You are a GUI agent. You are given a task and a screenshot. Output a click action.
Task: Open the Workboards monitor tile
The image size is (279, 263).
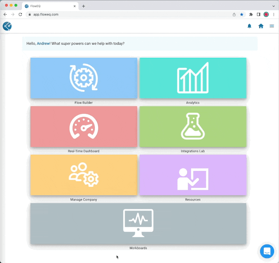(x=138, y=224)
